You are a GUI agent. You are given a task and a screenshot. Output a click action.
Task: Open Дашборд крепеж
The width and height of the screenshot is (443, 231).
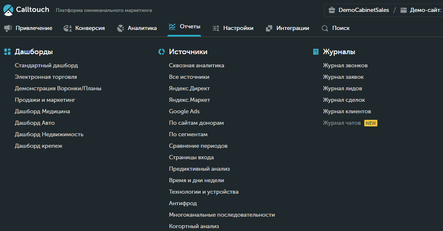tap(39, 146)
